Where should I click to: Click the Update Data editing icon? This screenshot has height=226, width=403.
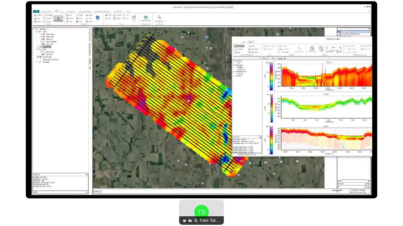(312, 49)
